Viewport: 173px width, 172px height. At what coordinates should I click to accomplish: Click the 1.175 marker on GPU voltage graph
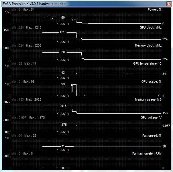(x=63, y=125)
